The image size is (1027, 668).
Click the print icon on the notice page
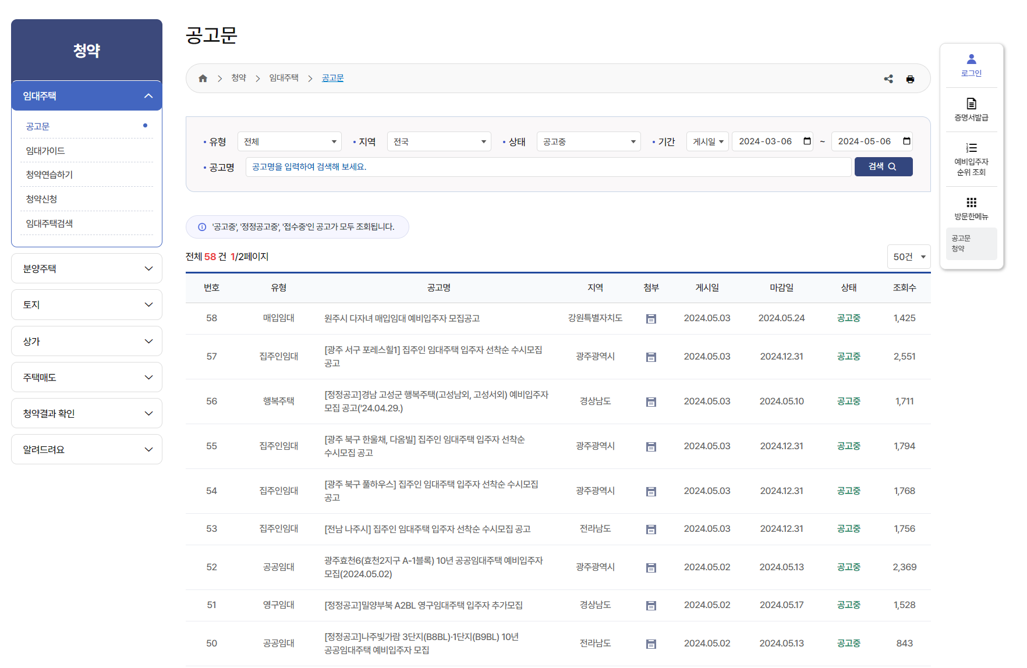coord(910,79)
